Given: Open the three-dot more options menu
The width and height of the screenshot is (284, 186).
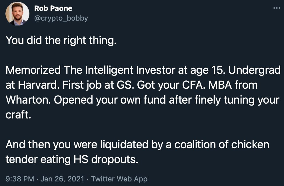Looking at the screenshot, I should (x=277, y=8).
